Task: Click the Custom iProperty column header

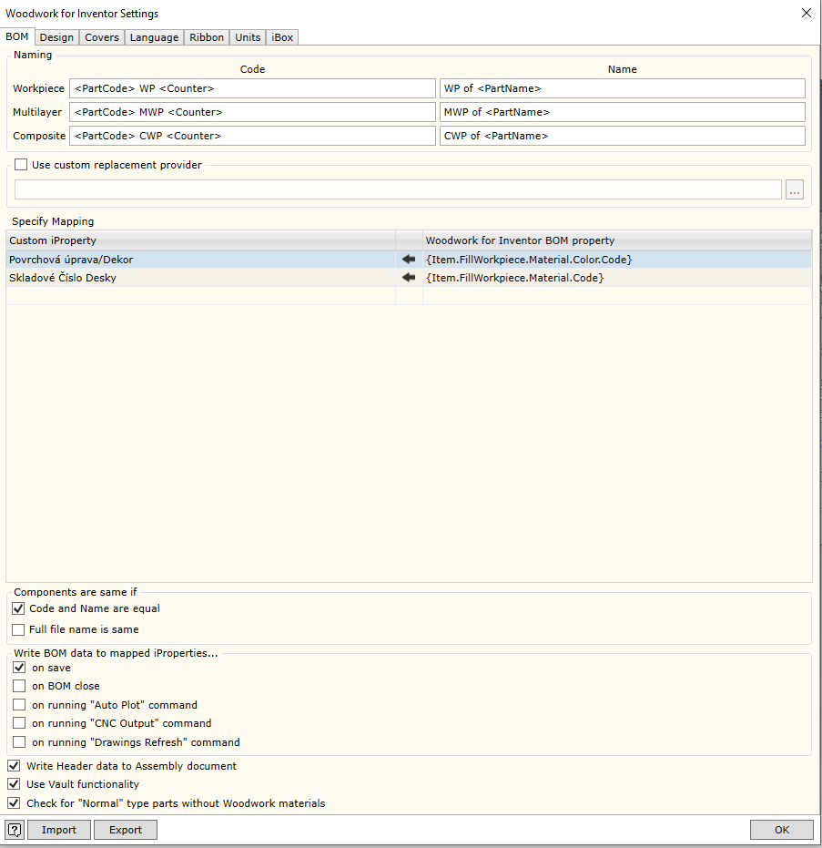Action: [200, 240]
